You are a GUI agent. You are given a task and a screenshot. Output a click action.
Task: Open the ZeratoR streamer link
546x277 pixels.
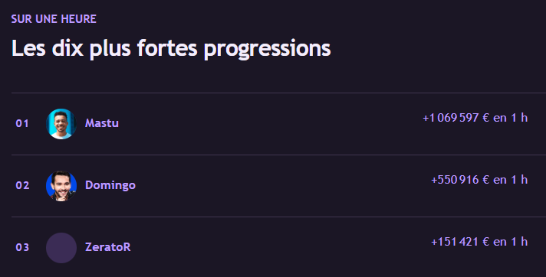108,247
